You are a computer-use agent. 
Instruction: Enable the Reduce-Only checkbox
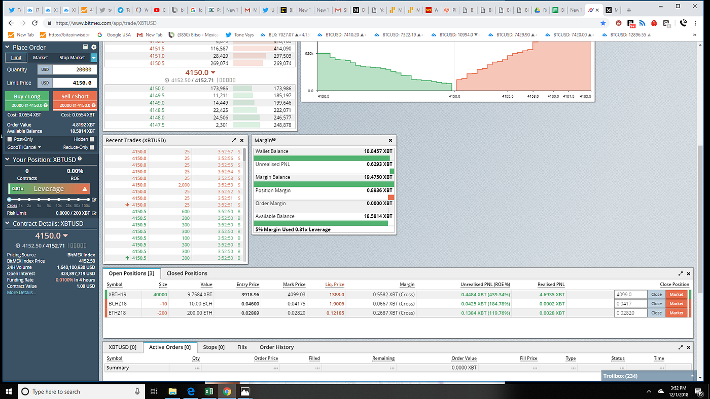pos(92,147)
